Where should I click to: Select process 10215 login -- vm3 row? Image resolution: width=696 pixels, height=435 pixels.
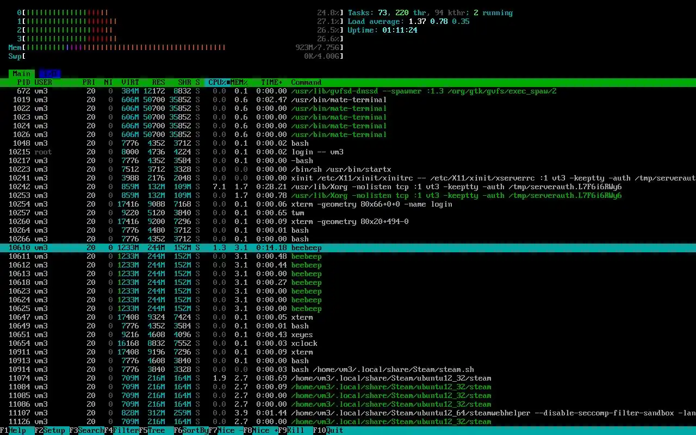348,152
